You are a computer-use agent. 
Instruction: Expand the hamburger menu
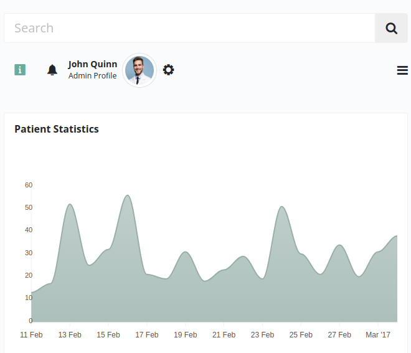tap(402, 70)
